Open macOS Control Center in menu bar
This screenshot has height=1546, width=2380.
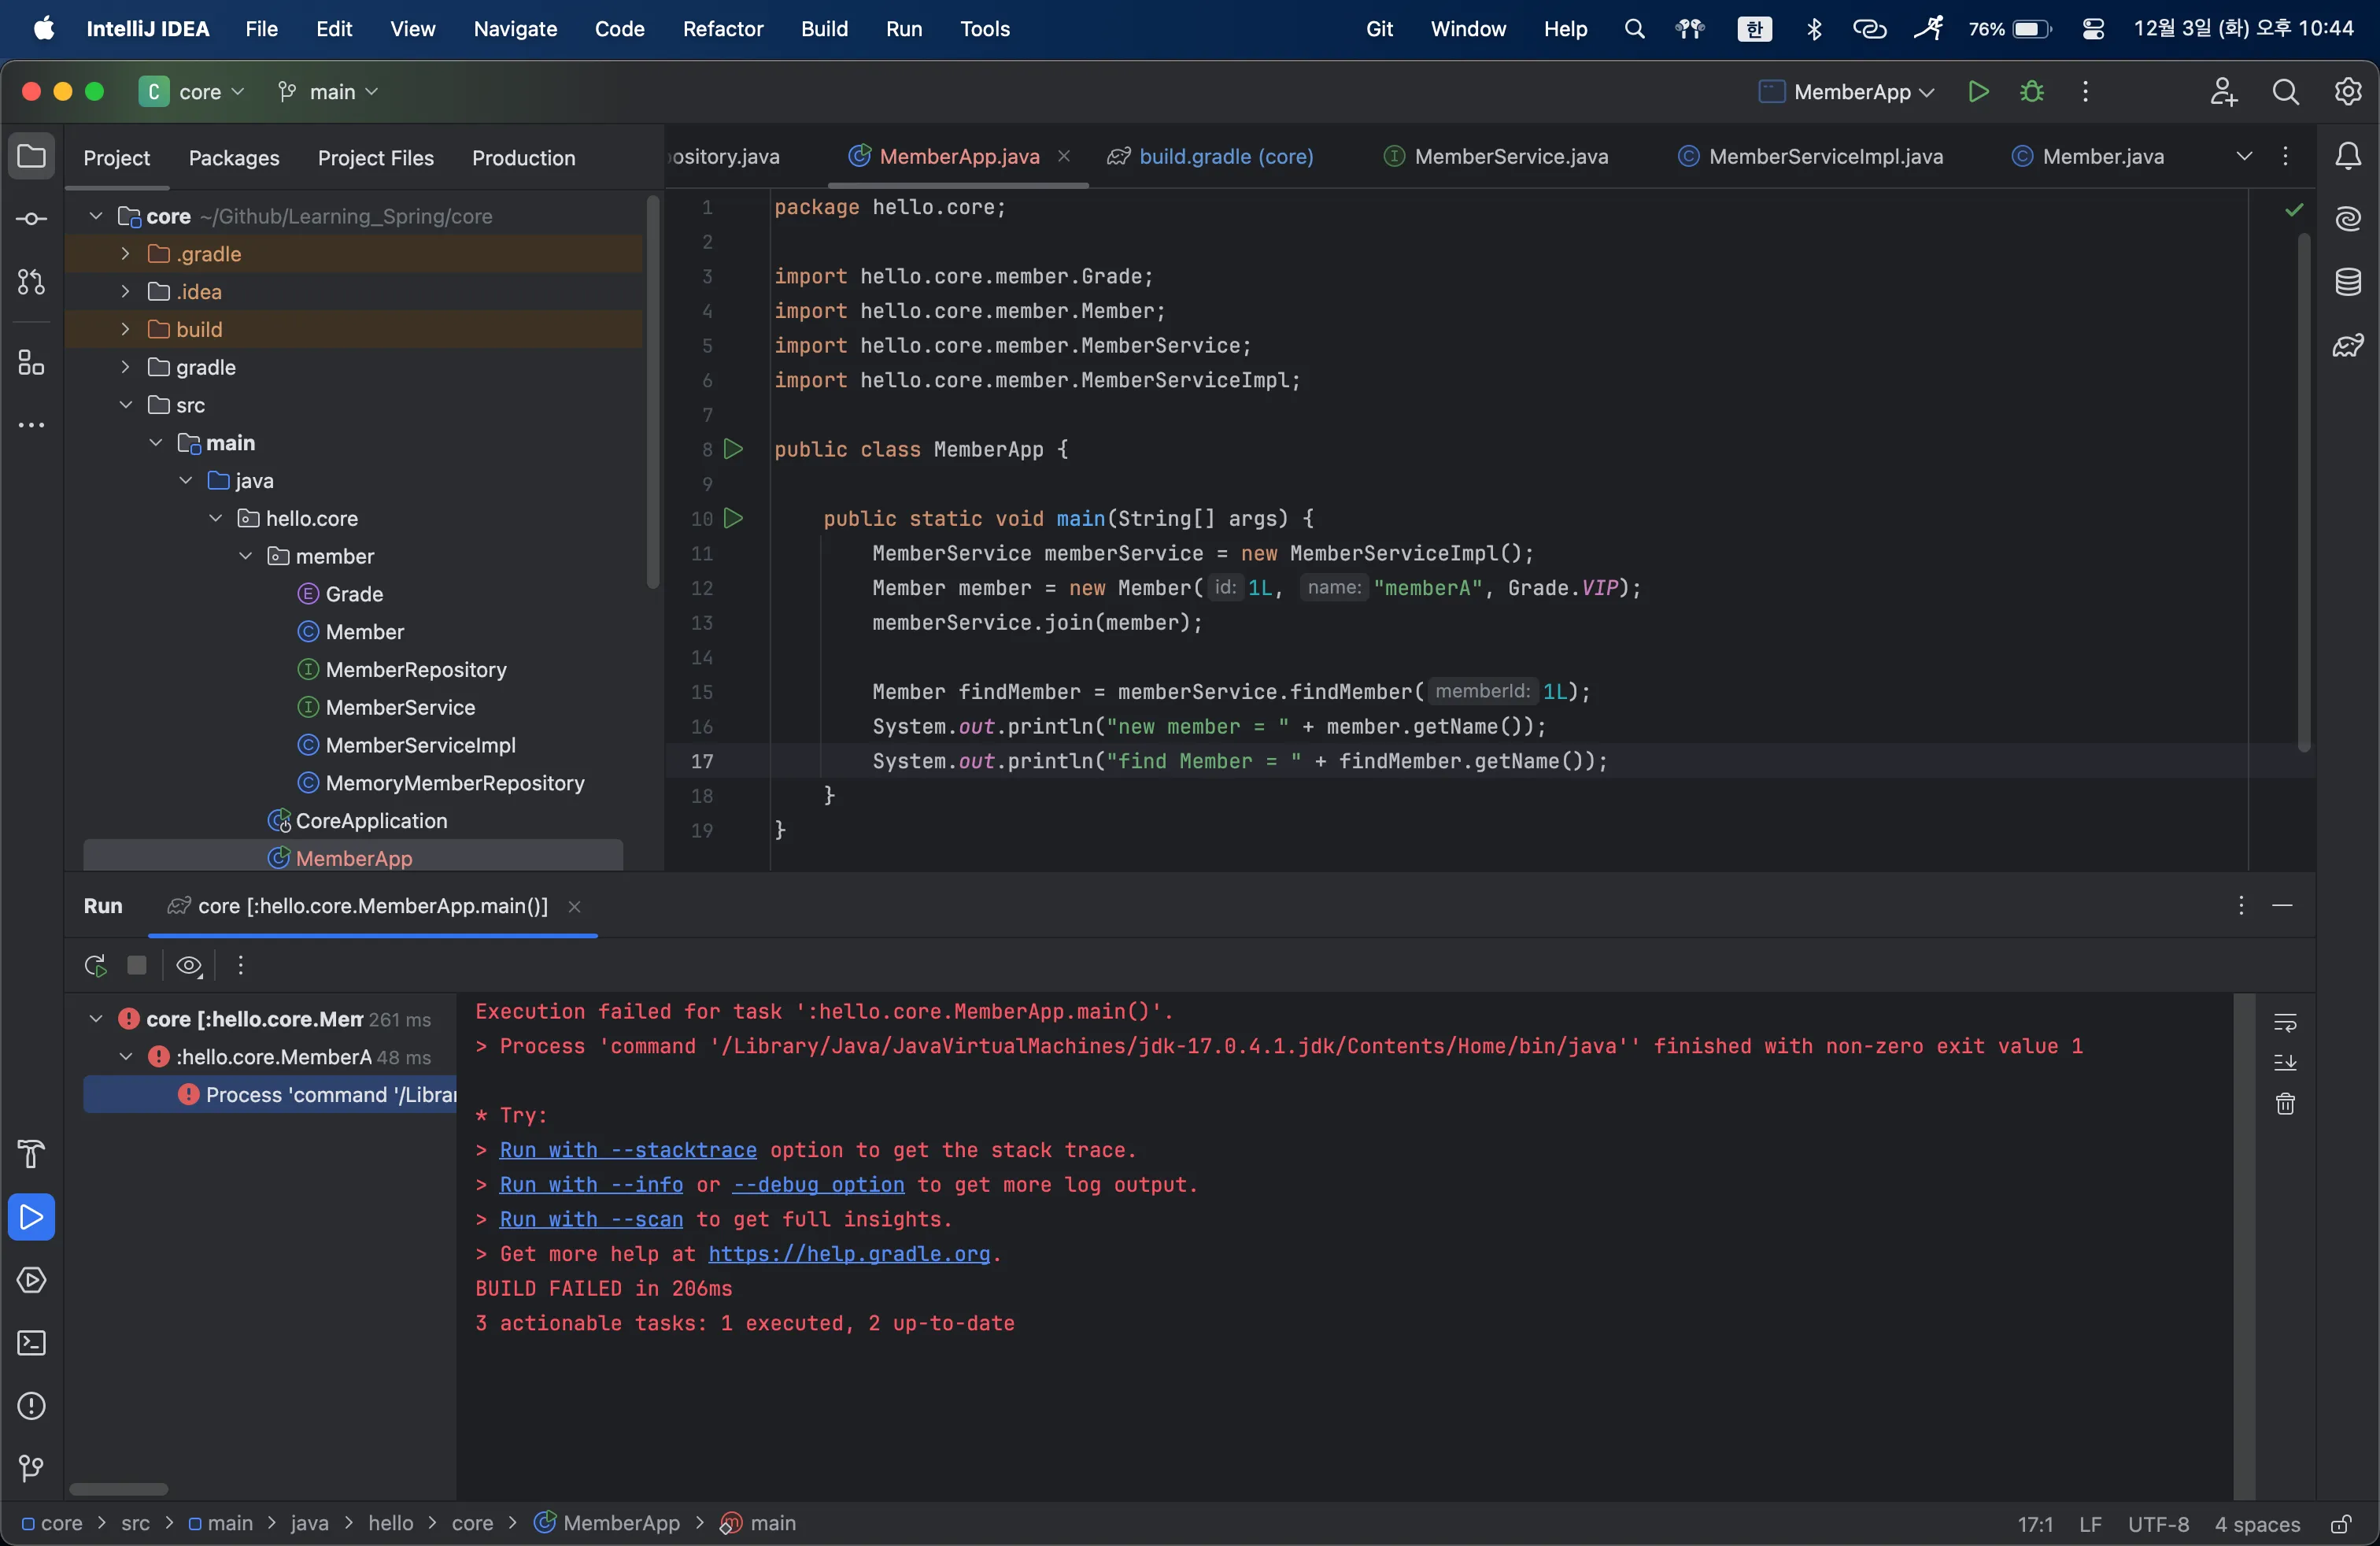(x=2093, y=29)
